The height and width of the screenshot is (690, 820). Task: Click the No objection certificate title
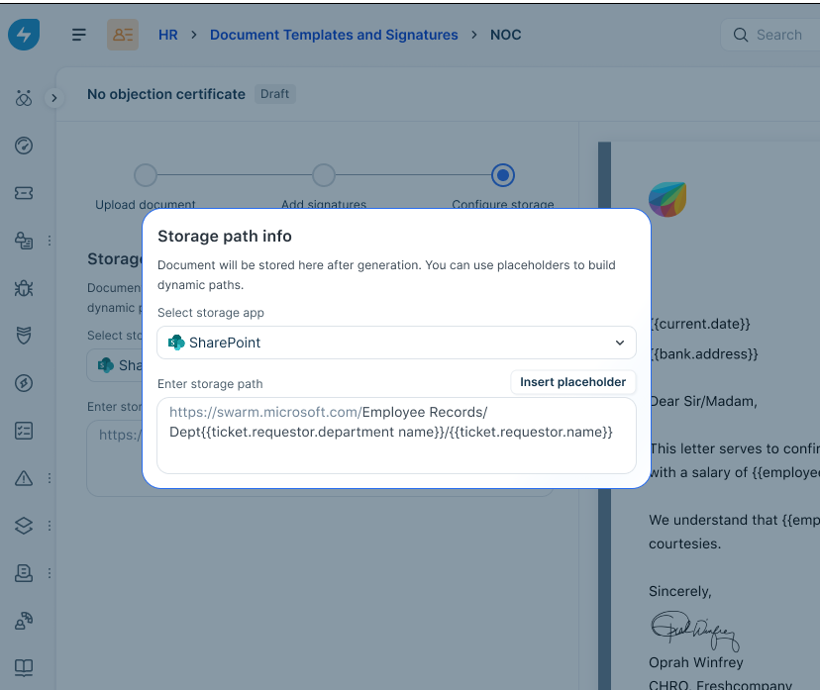pyautogui.click(x=165, y=94)
